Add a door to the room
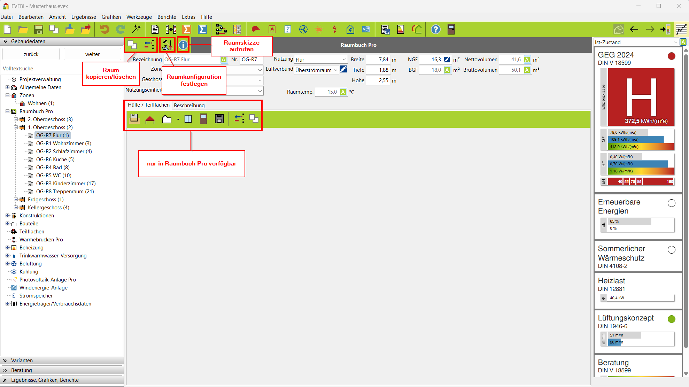Image resolution: width=689 pixels, height=387 pixels. pos(203,119)
